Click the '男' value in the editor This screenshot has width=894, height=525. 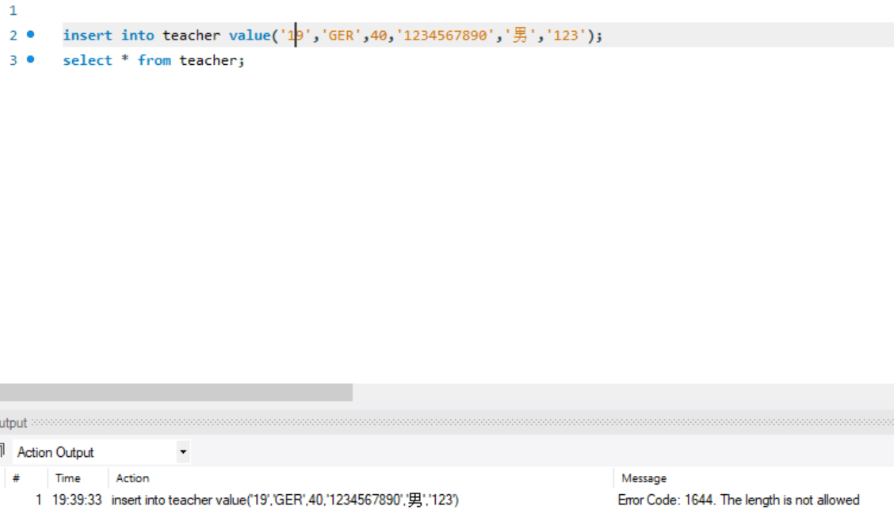point(520,36)
